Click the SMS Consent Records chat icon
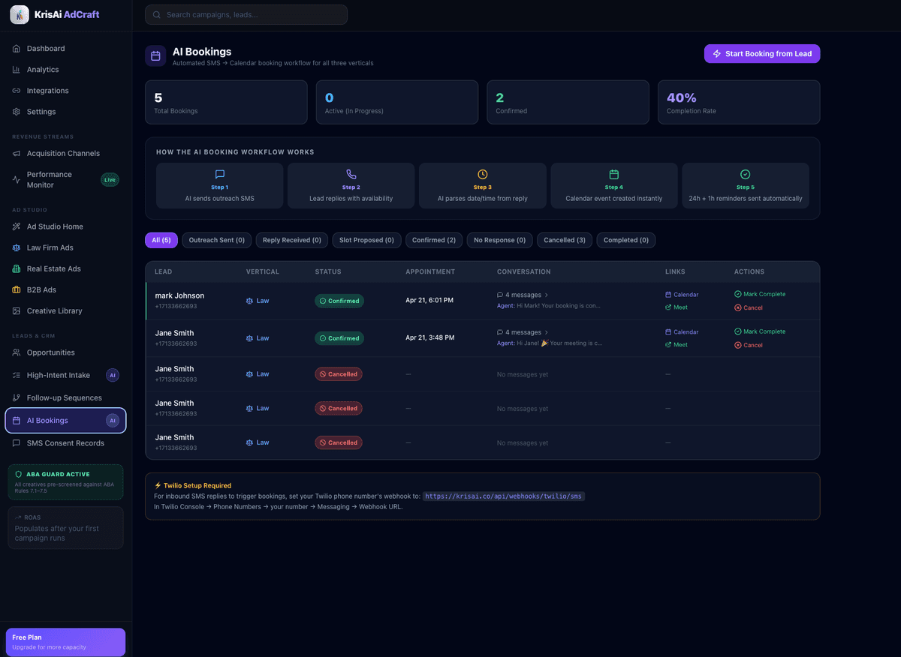This screenshot has width=901, height=657. (17, 443)
